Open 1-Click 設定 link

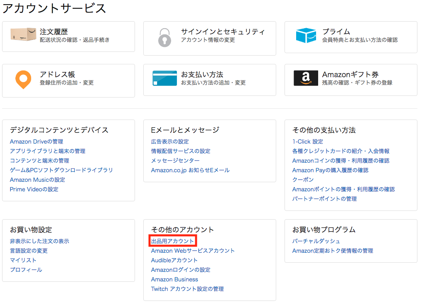tap(308, 142)
